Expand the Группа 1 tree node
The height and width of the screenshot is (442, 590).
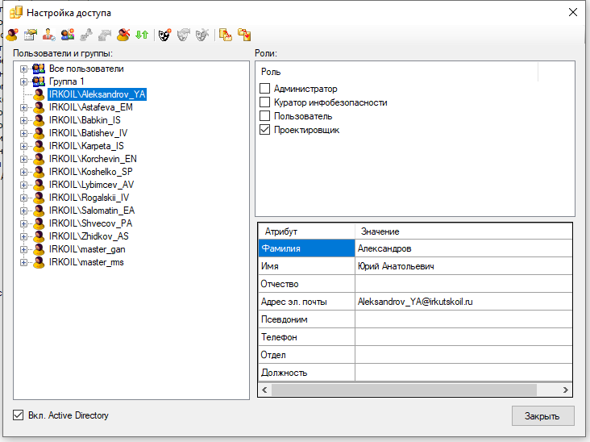23,81
